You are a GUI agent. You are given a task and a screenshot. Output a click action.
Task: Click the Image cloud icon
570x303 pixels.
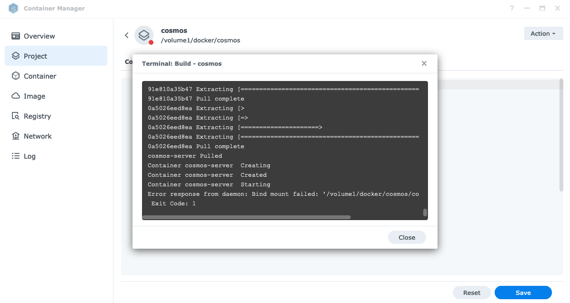point(16,96)
